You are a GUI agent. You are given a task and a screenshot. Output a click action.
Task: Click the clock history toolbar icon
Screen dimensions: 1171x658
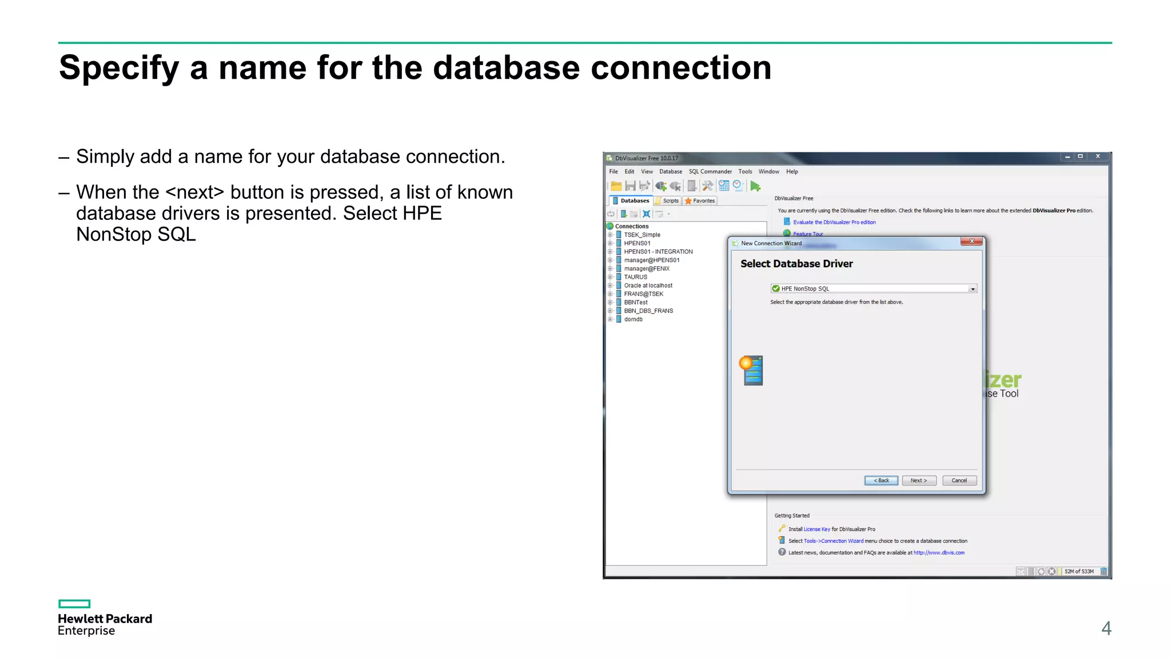(x=738, y=186)
